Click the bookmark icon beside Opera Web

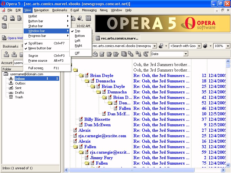pyautogui.click(x=4, y=38)
